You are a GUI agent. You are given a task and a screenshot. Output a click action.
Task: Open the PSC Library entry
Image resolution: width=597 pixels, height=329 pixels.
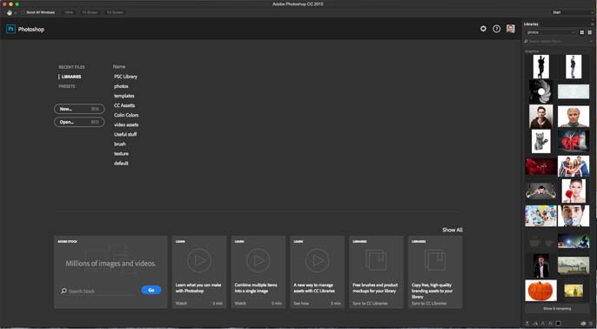click(125, 77)
